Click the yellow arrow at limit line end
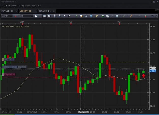Image resolution: width=159 pixels, height=115 pixels. coord(144,62)
